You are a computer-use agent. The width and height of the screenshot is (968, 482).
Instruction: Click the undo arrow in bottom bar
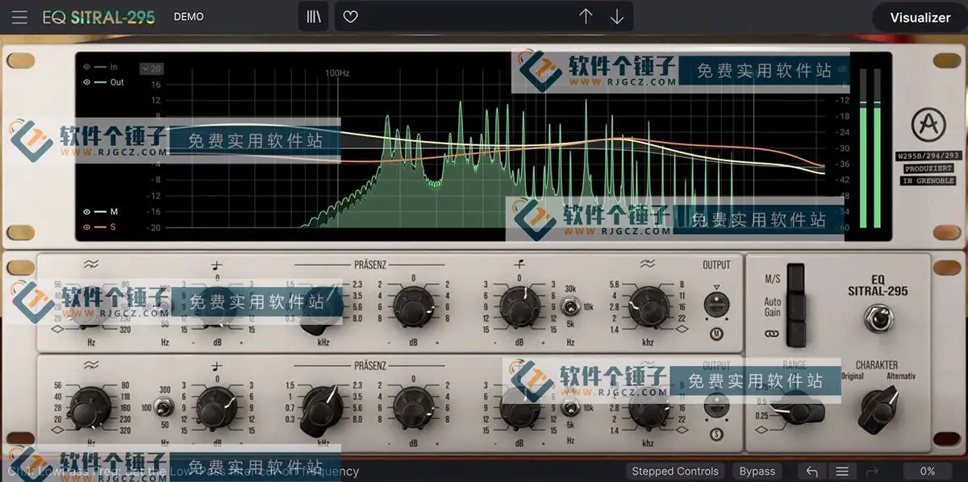pos(812,471)
